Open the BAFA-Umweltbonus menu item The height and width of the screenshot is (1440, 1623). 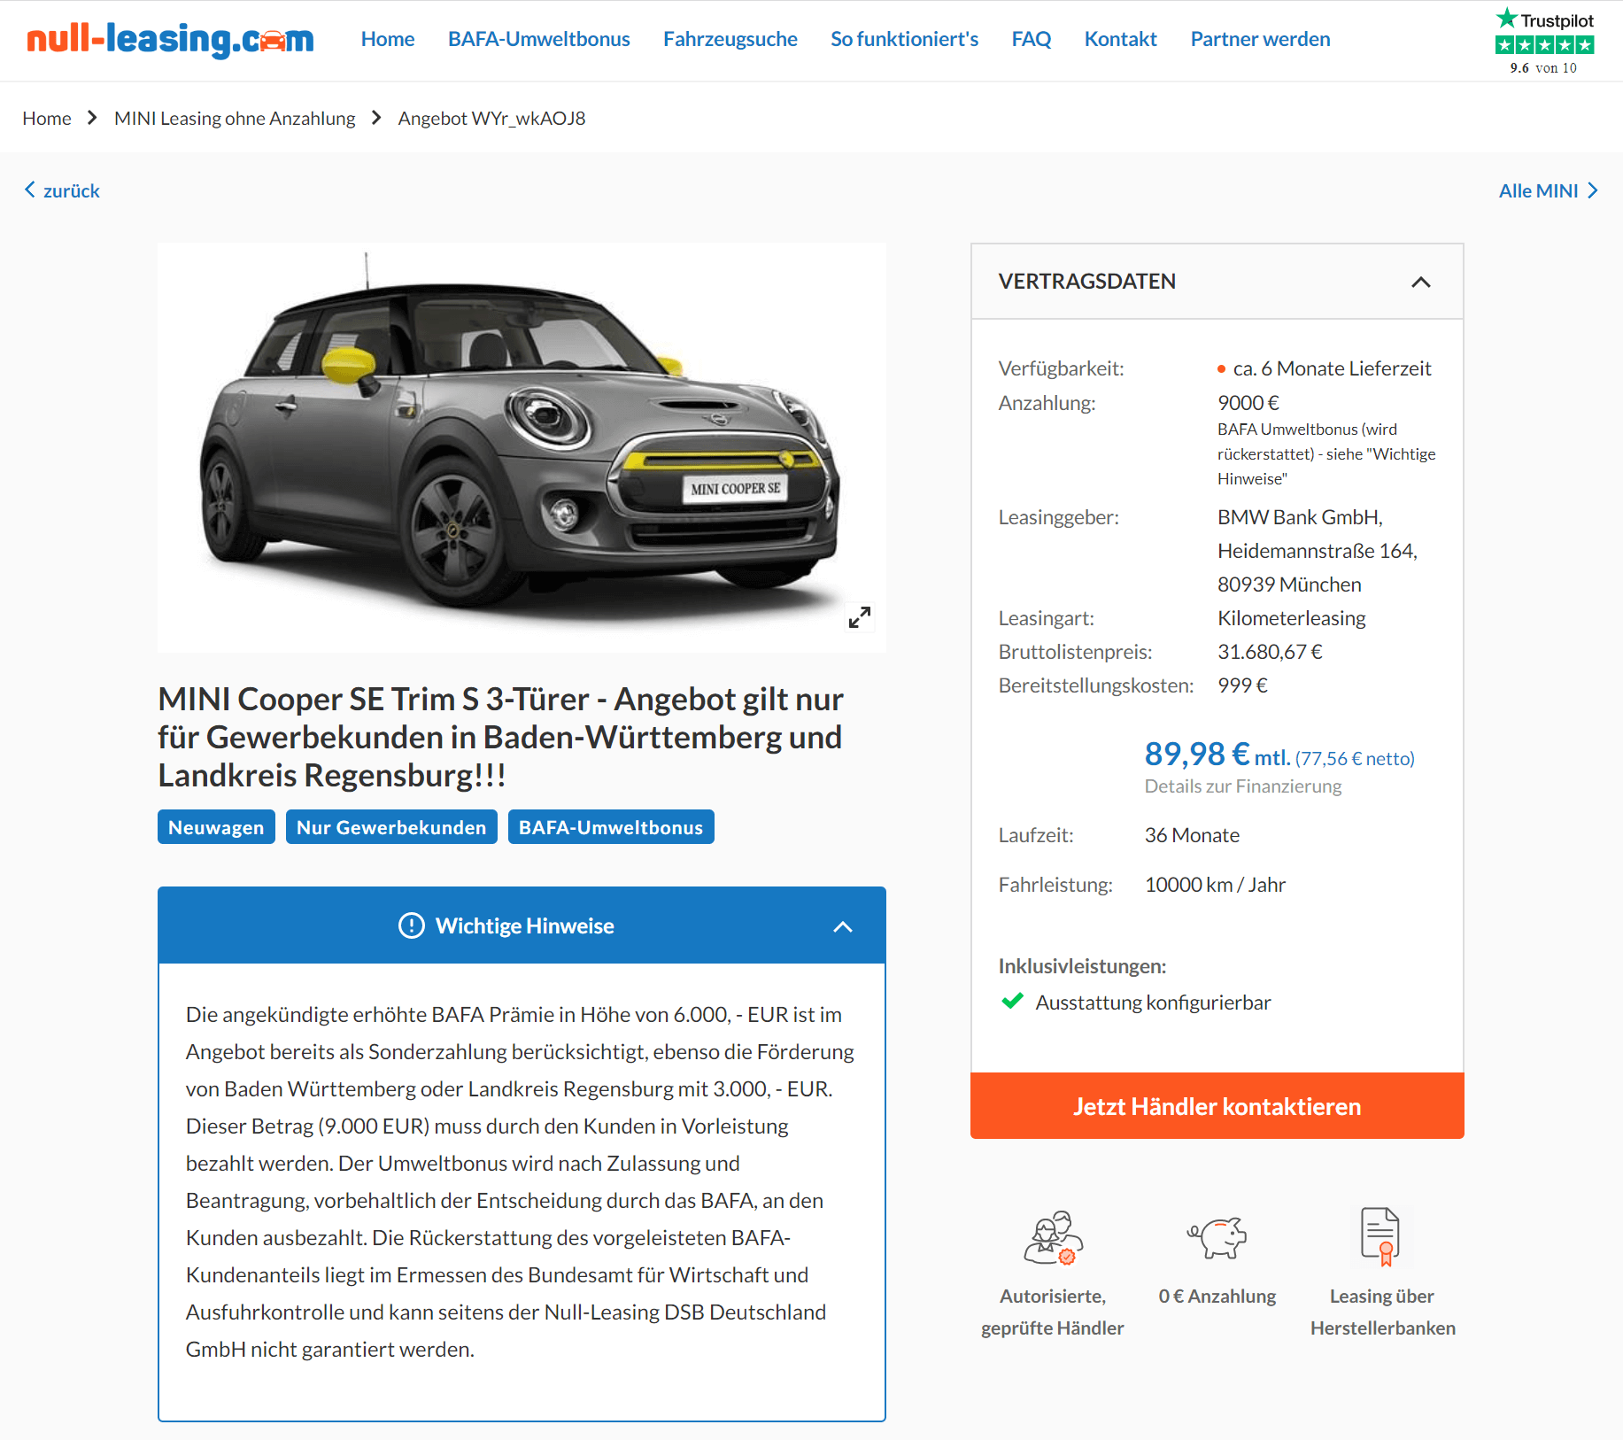[538, 39]
